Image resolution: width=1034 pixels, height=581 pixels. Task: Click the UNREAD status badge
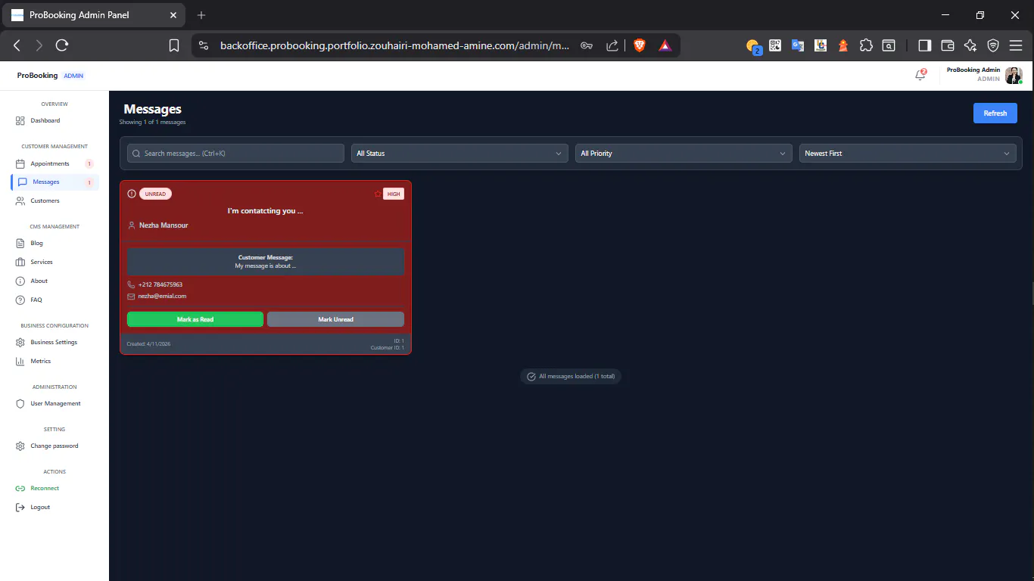point(155,194)
